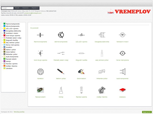Click the Aktivne komponente transistor icon
Viewport: 153px width, 114px height.
coord(61,35)
